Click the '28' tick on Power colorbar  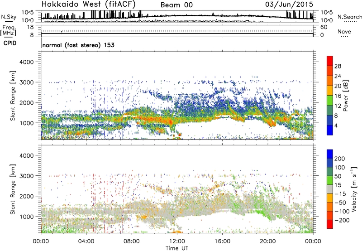point(338,66)
